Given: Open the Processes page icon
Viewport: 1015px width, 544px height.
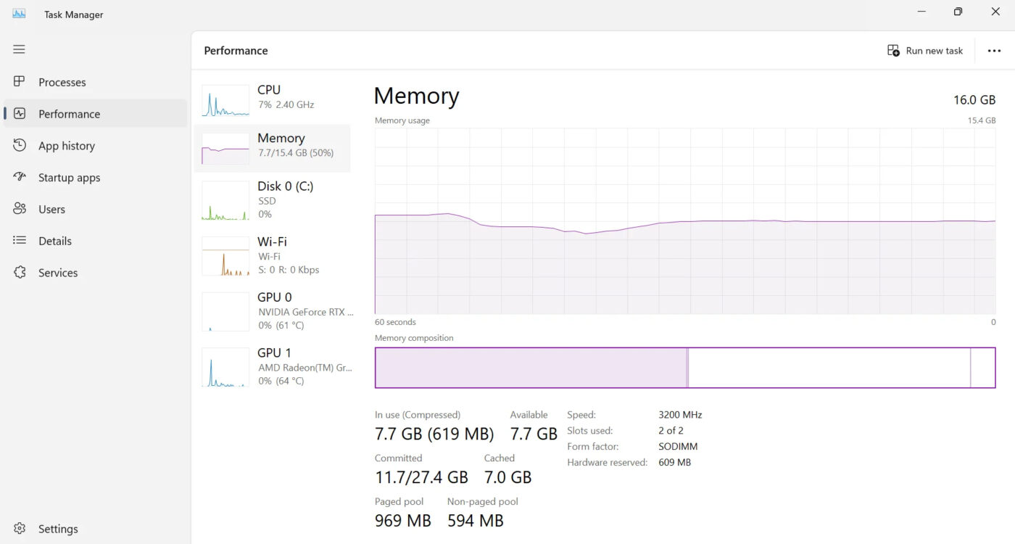Looking at the screenshot, I should tap(20, 82).
